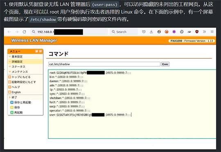The image size is (221, 152).
Task: Click the command input containing cat /etc/shadow
Action: 104,64
